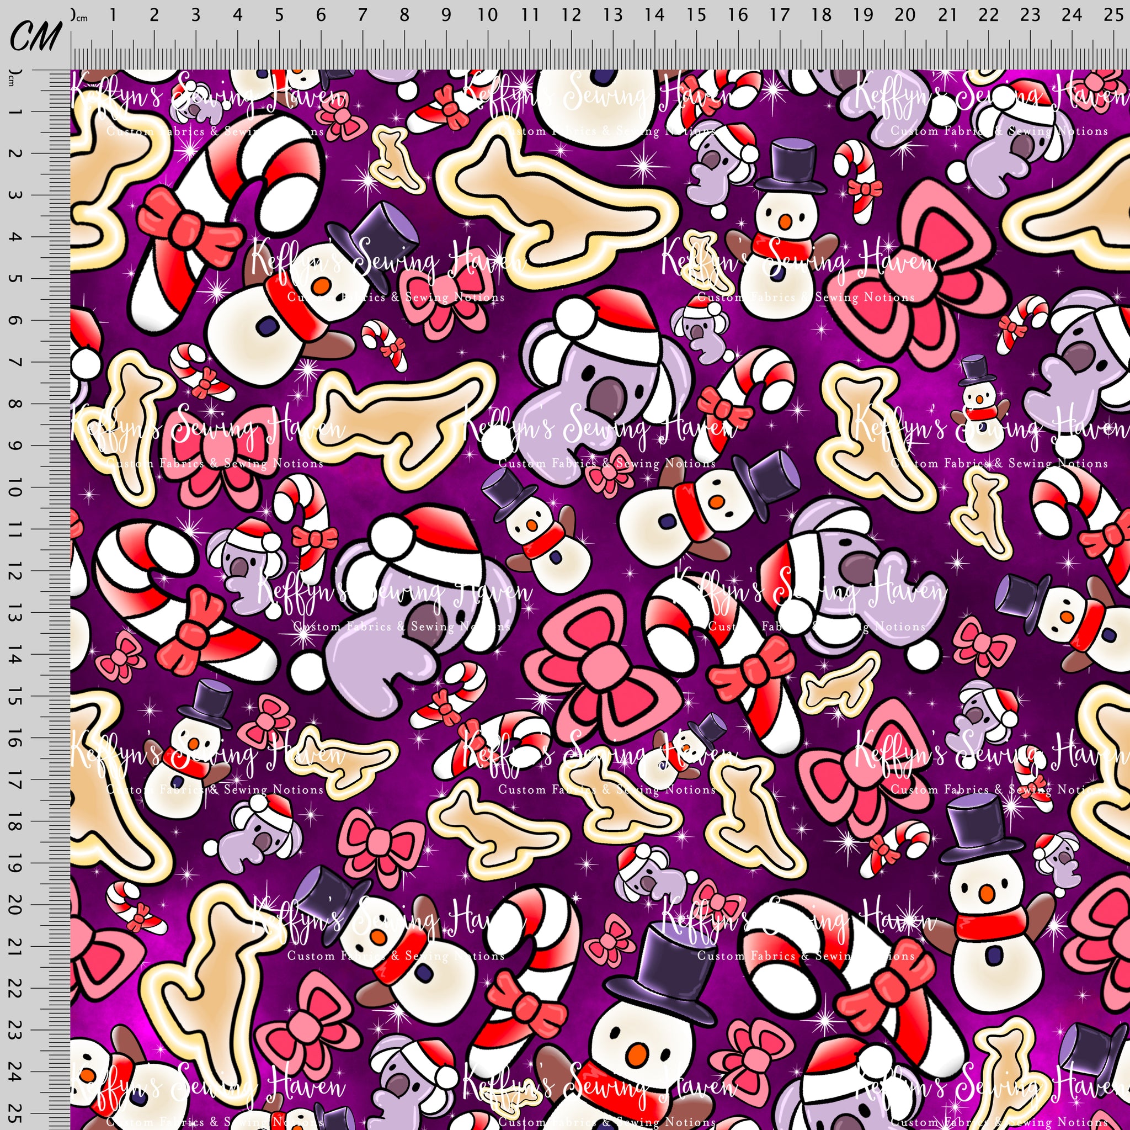Click the number 24 on the horizontal ruler

click(x=1072, y=15)
